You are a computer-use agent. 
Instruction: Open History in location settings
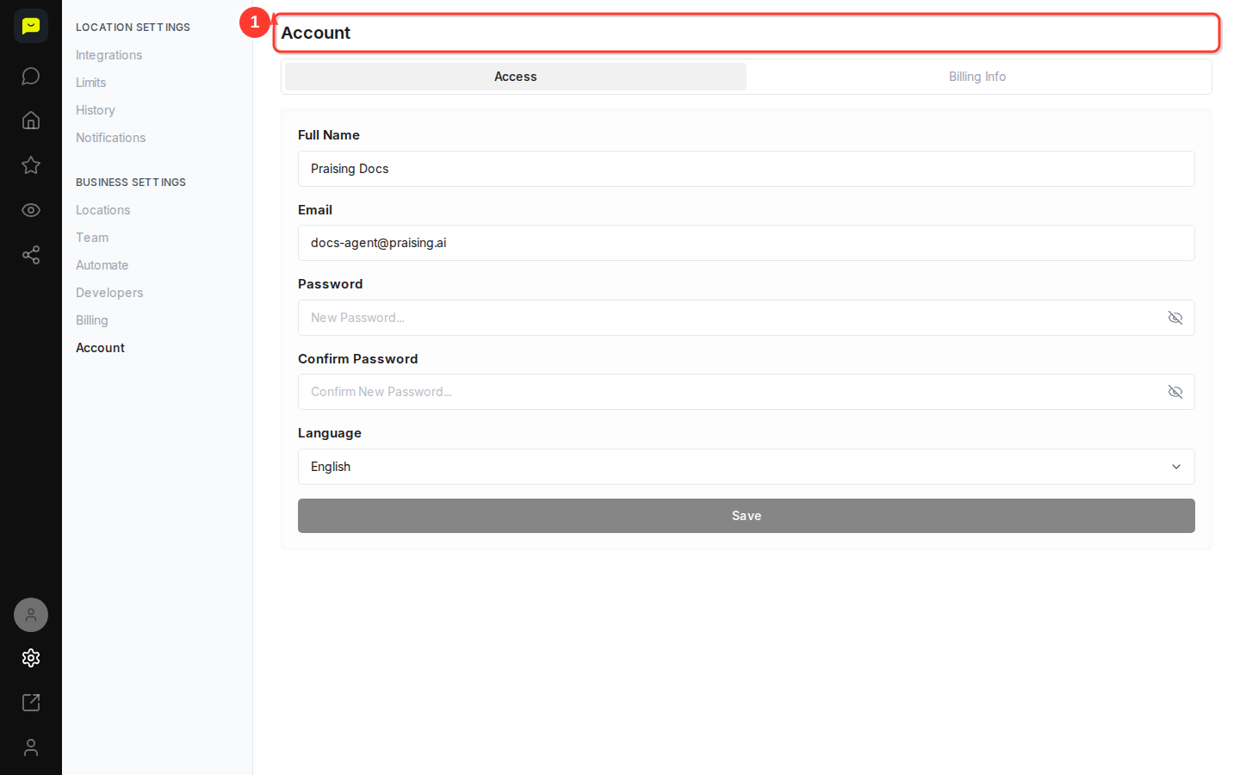[95, 110]
